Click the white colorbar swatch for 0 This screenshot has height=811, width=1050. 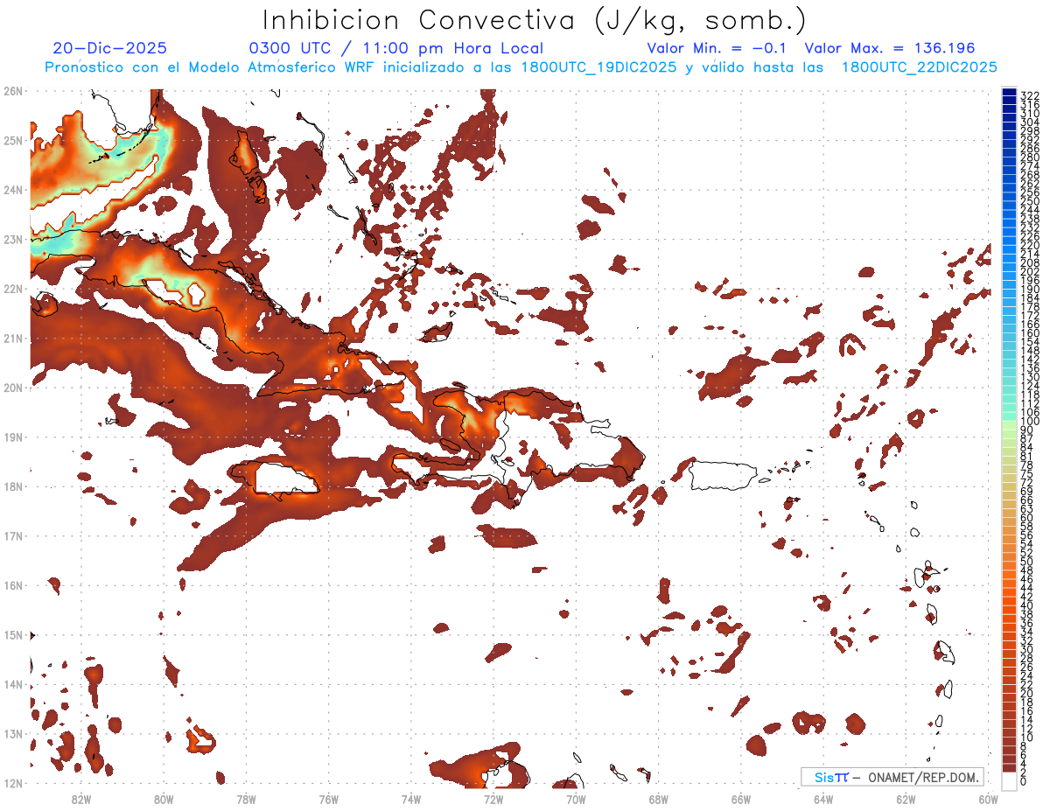(1009, 780)
